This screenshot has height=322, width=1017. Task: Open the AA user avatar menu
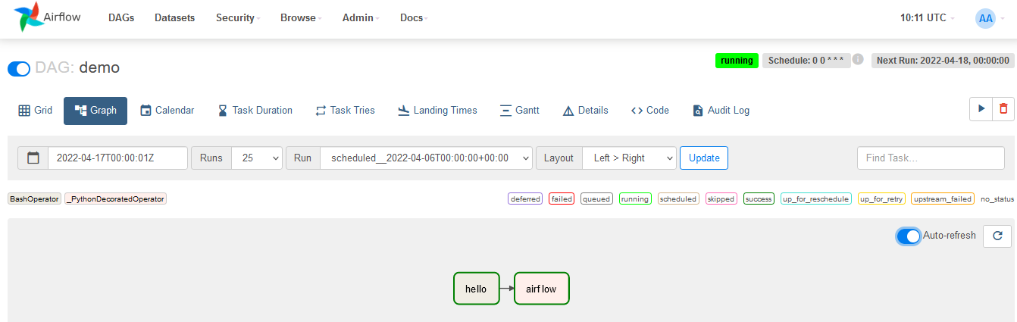(985, 18)
